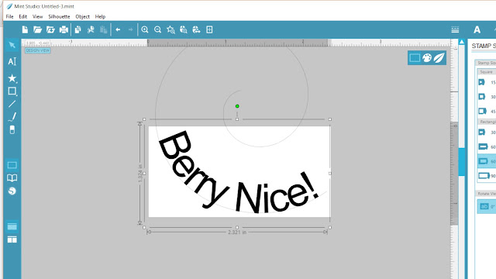Open the File menu
This screenshot has width=496, height=279.
(9, 16)
